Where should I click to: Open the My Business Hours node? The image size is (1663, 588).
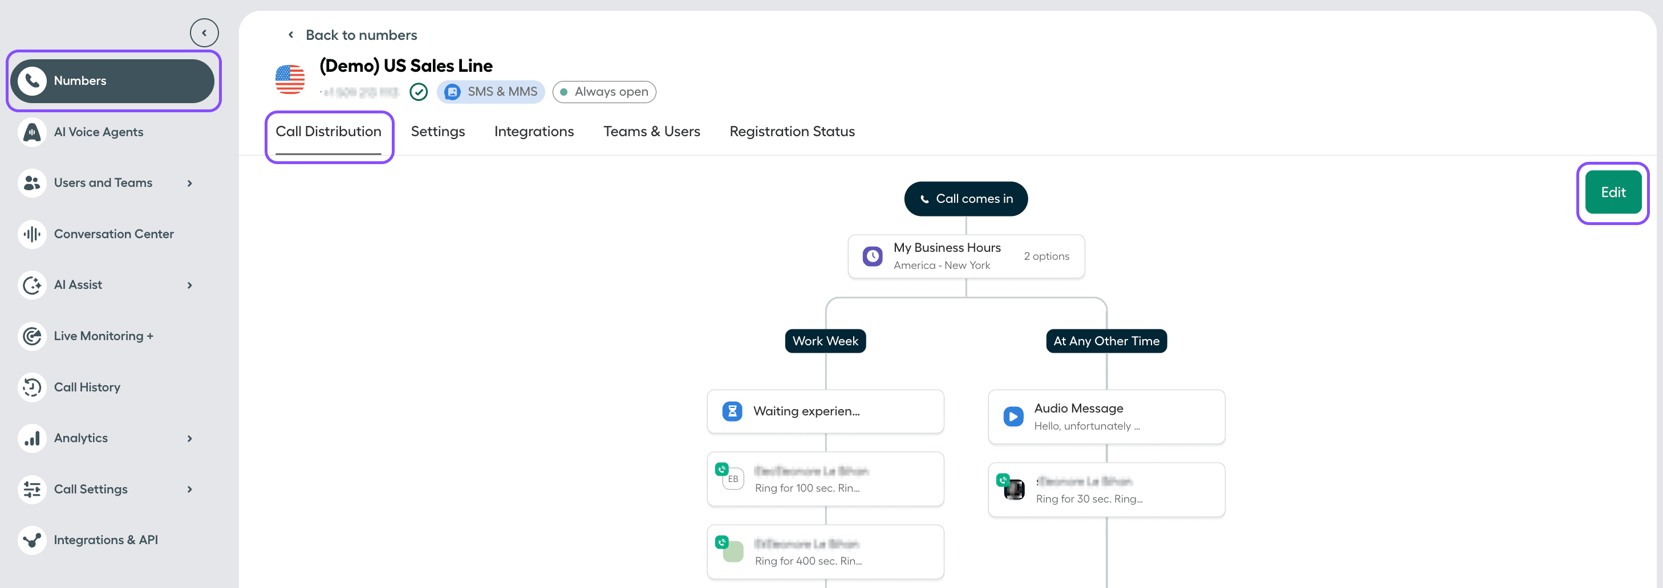[x=966, y=255]
